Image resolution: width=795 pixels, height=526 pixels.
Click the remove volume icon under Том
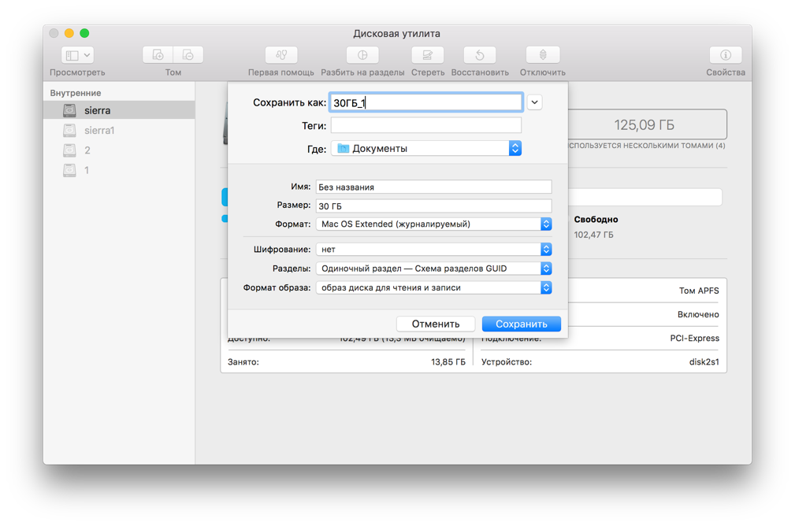coord(188,53)
